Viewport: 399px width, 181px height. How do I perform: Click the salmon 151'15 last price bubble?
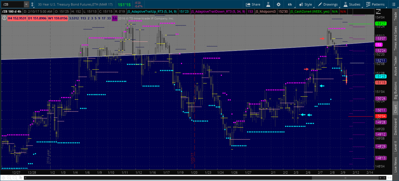point(381,83)
